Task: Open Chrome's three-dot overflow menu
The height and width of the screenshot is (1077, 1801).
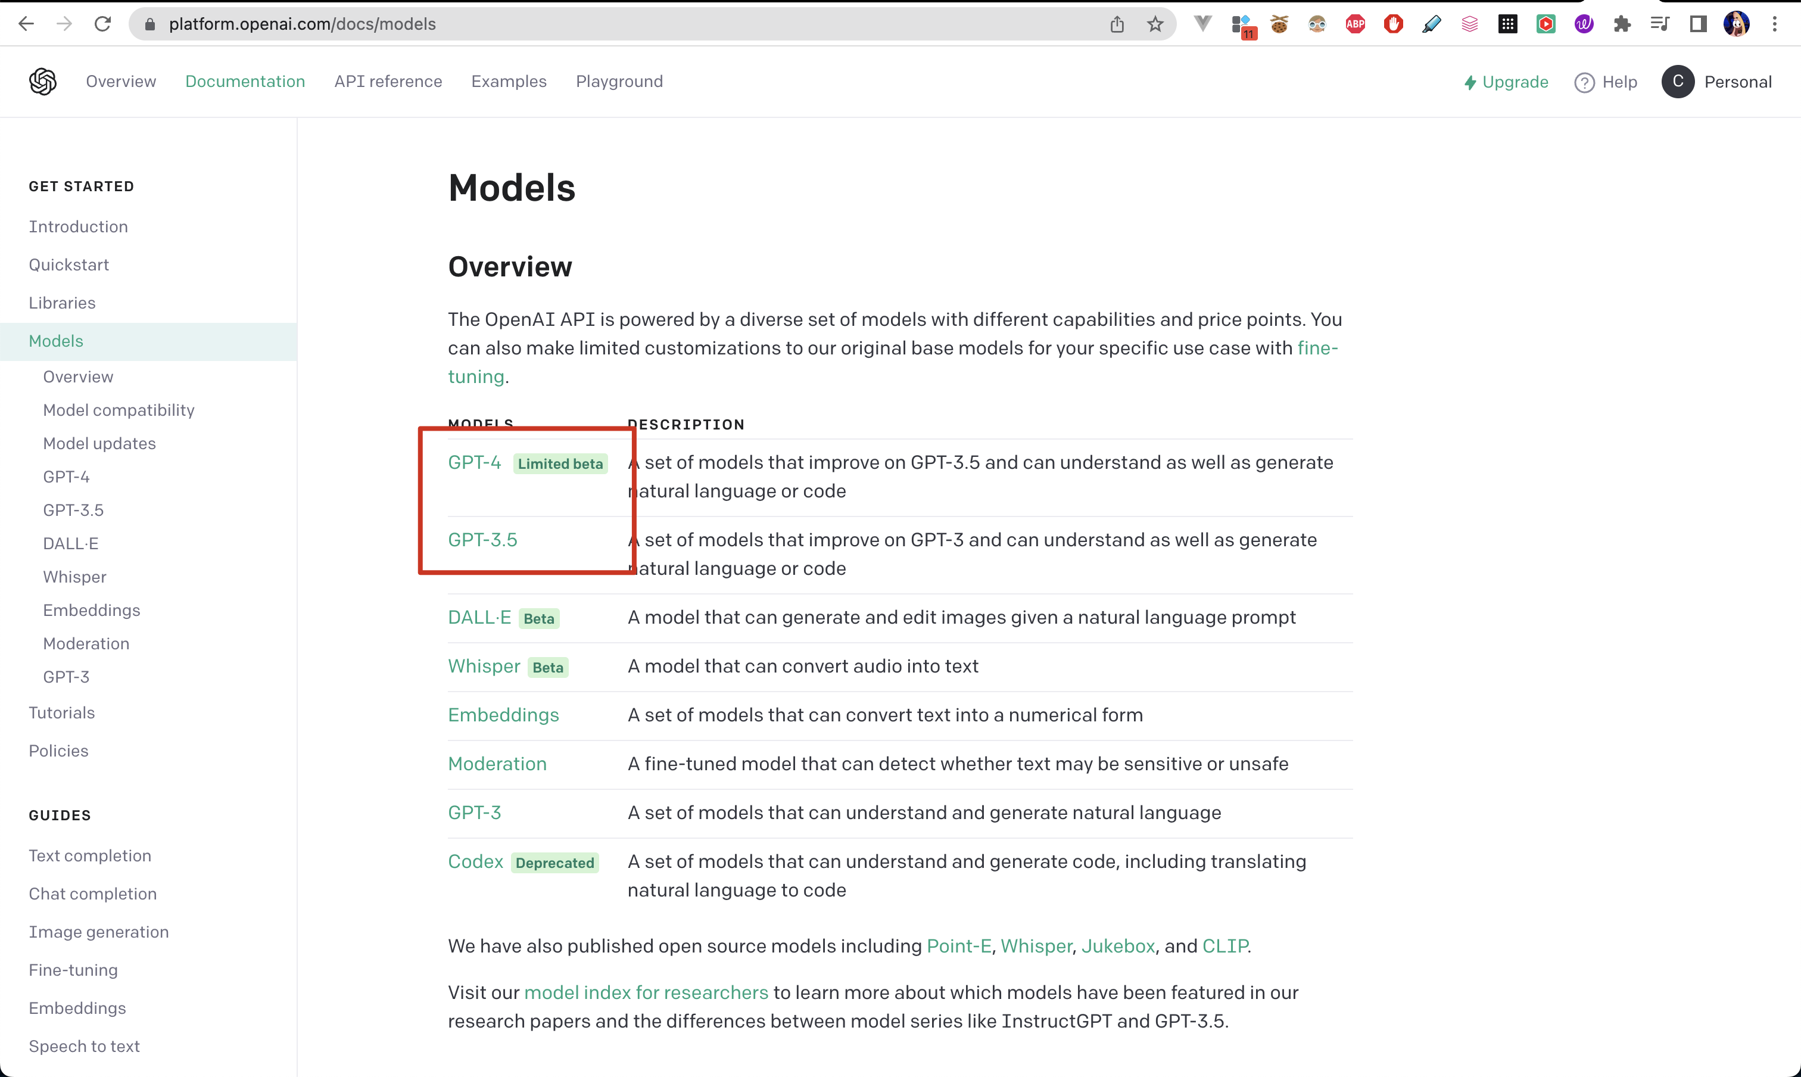Action: (1775, 23)
